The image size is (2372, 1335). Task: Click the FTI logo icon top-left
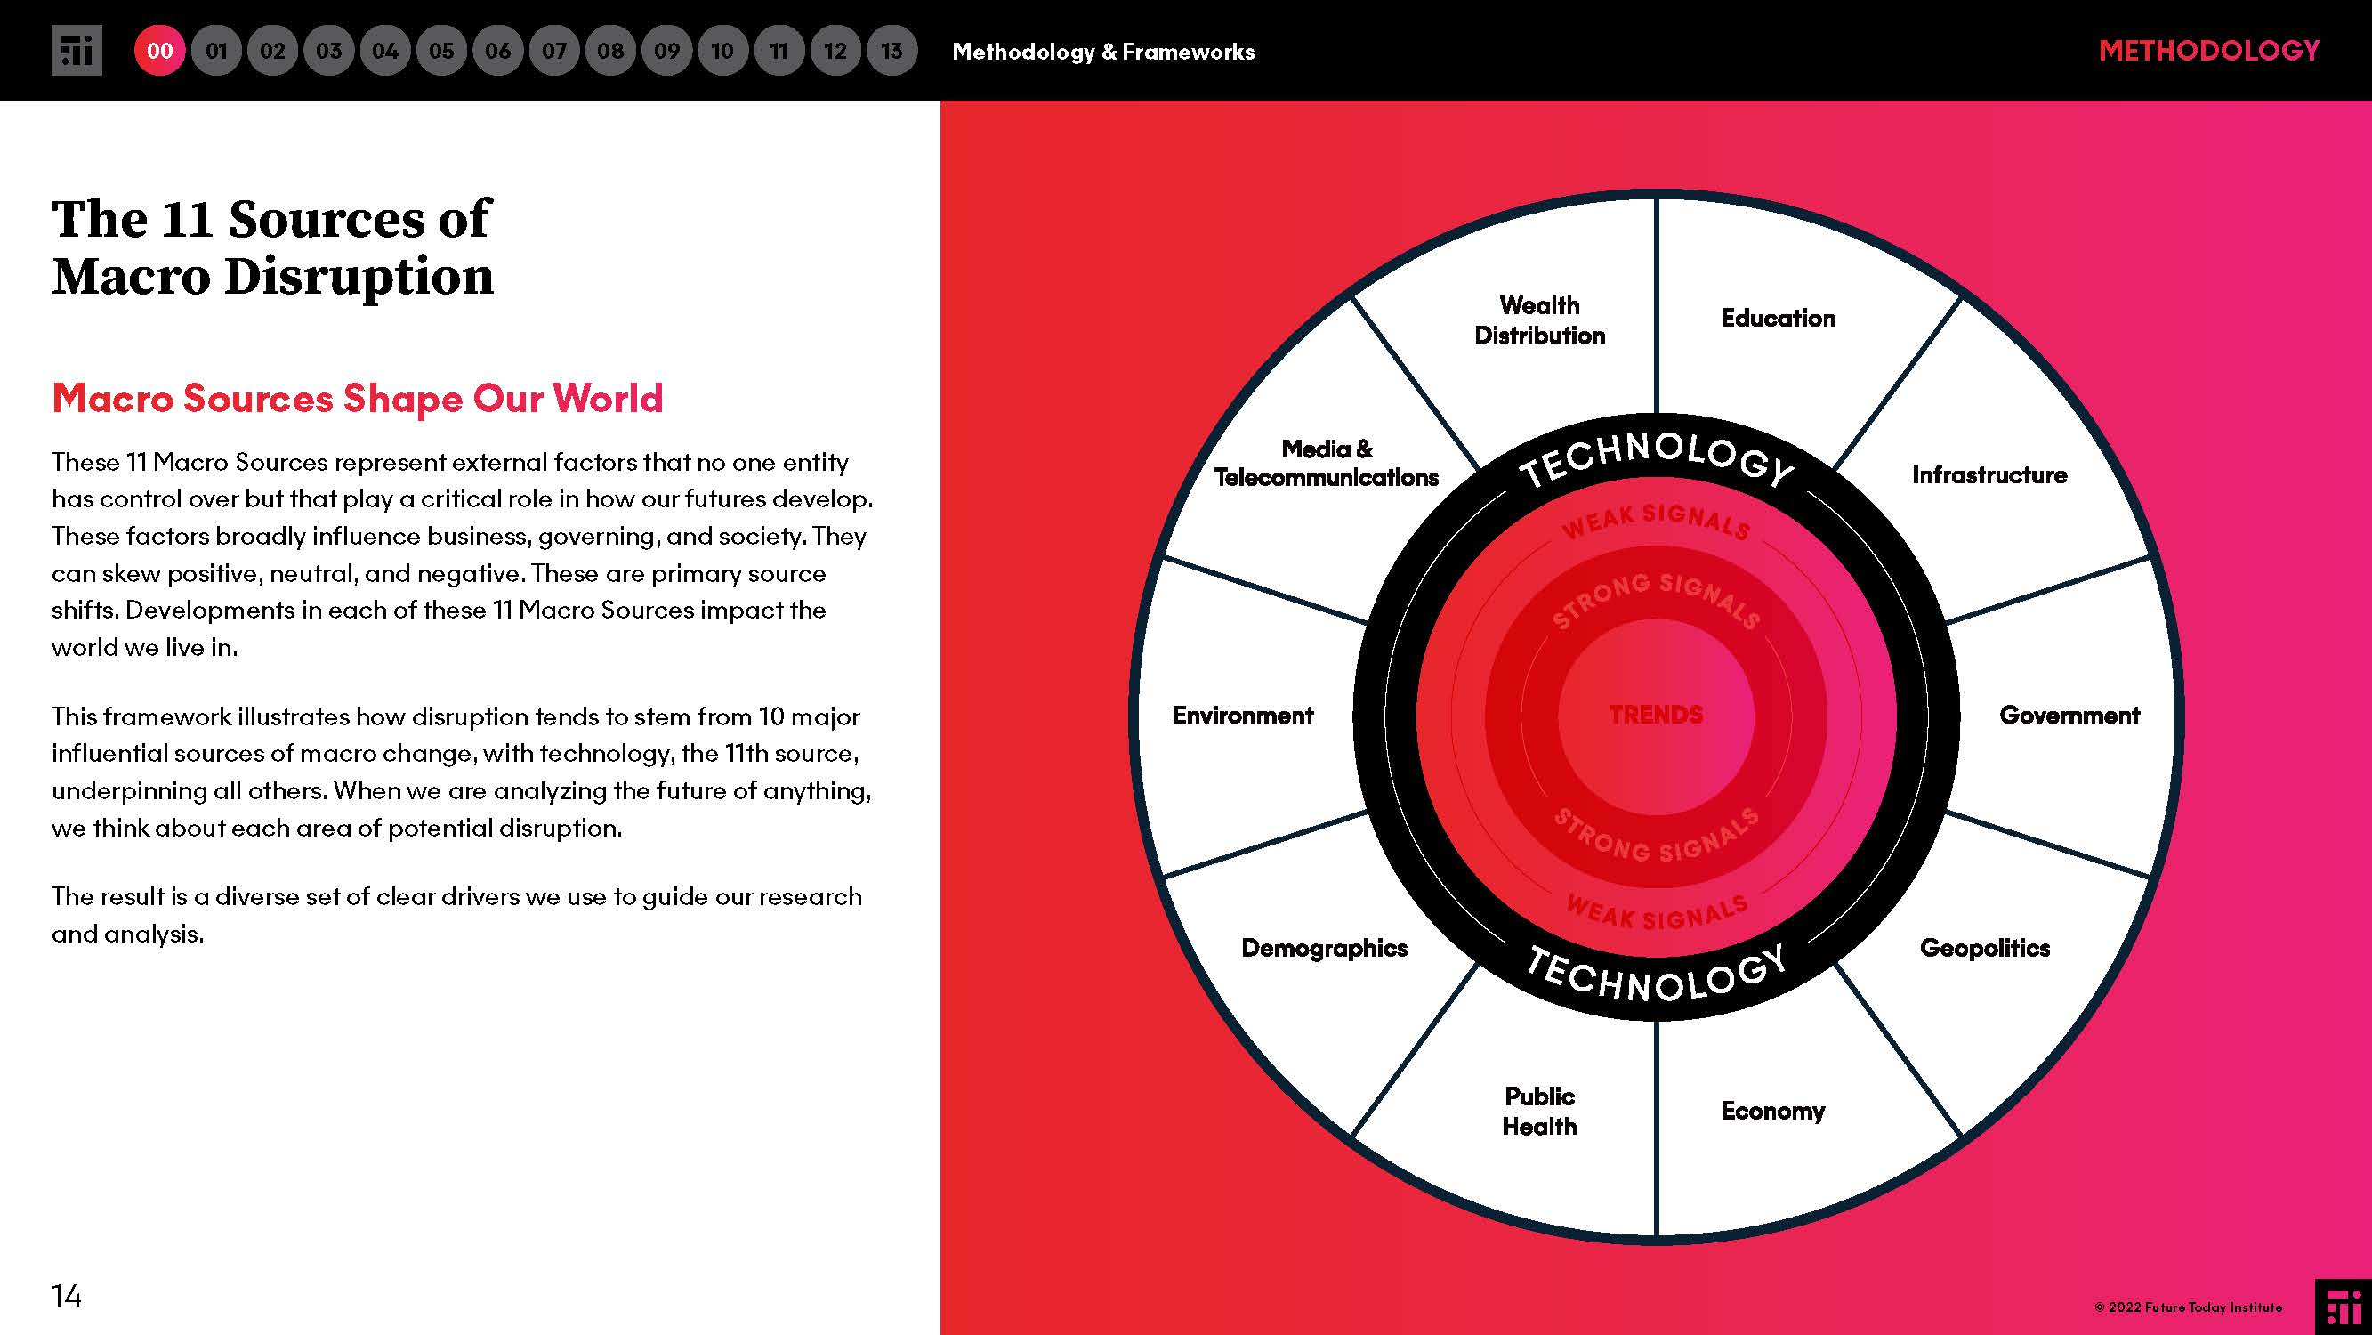[x=77, y=51]
